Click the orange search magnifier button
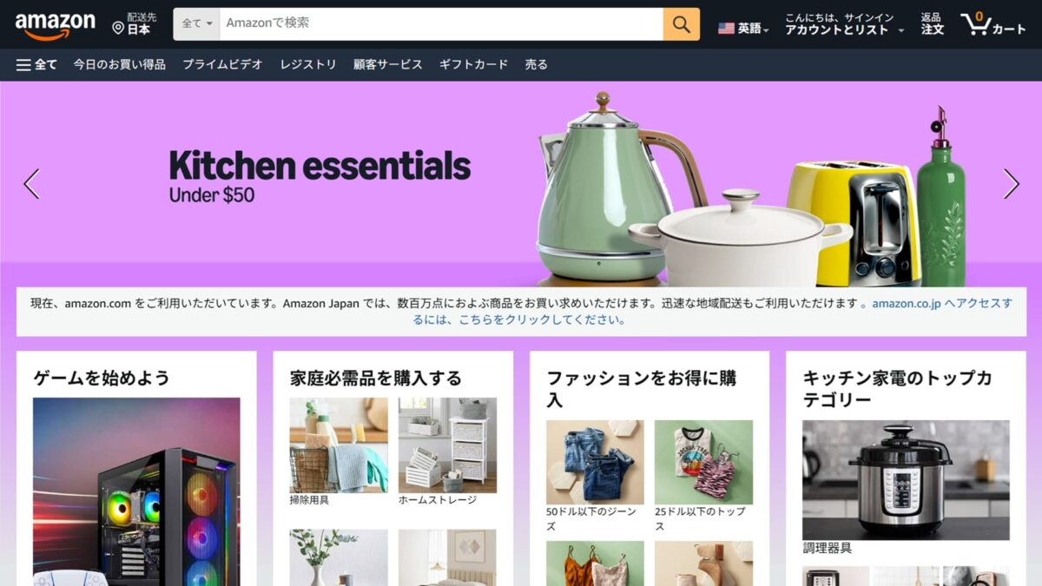Image resolution: width=1042 pixels, height=586 pixels. [x=682, y=24]
